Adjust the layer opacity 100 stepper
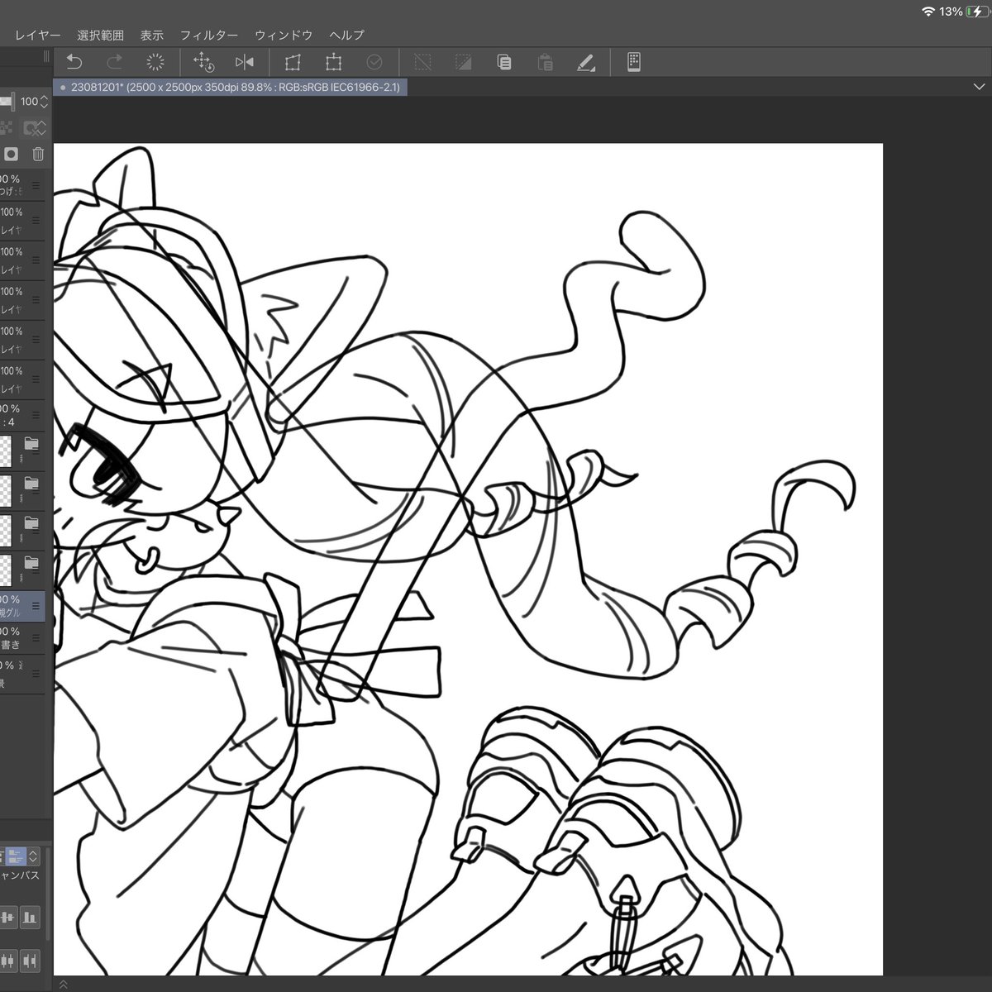 tap(45, 101)
